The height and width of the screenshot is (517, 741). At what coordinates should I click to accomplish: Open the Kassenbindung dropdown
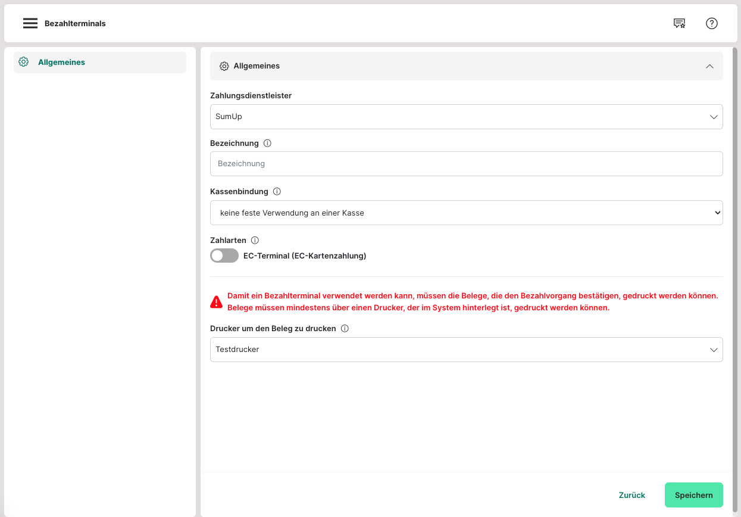(466, 213)
